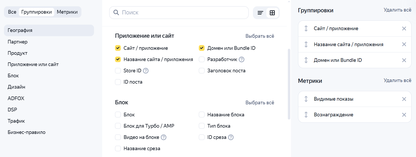Screen dimensions: 416x157
Task: Click 'Выбрать всё' for Блок section
Action: click(259, 103)
